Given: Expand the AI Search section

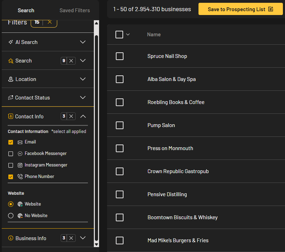Looking at the screenshot, I should click(83, 42).
